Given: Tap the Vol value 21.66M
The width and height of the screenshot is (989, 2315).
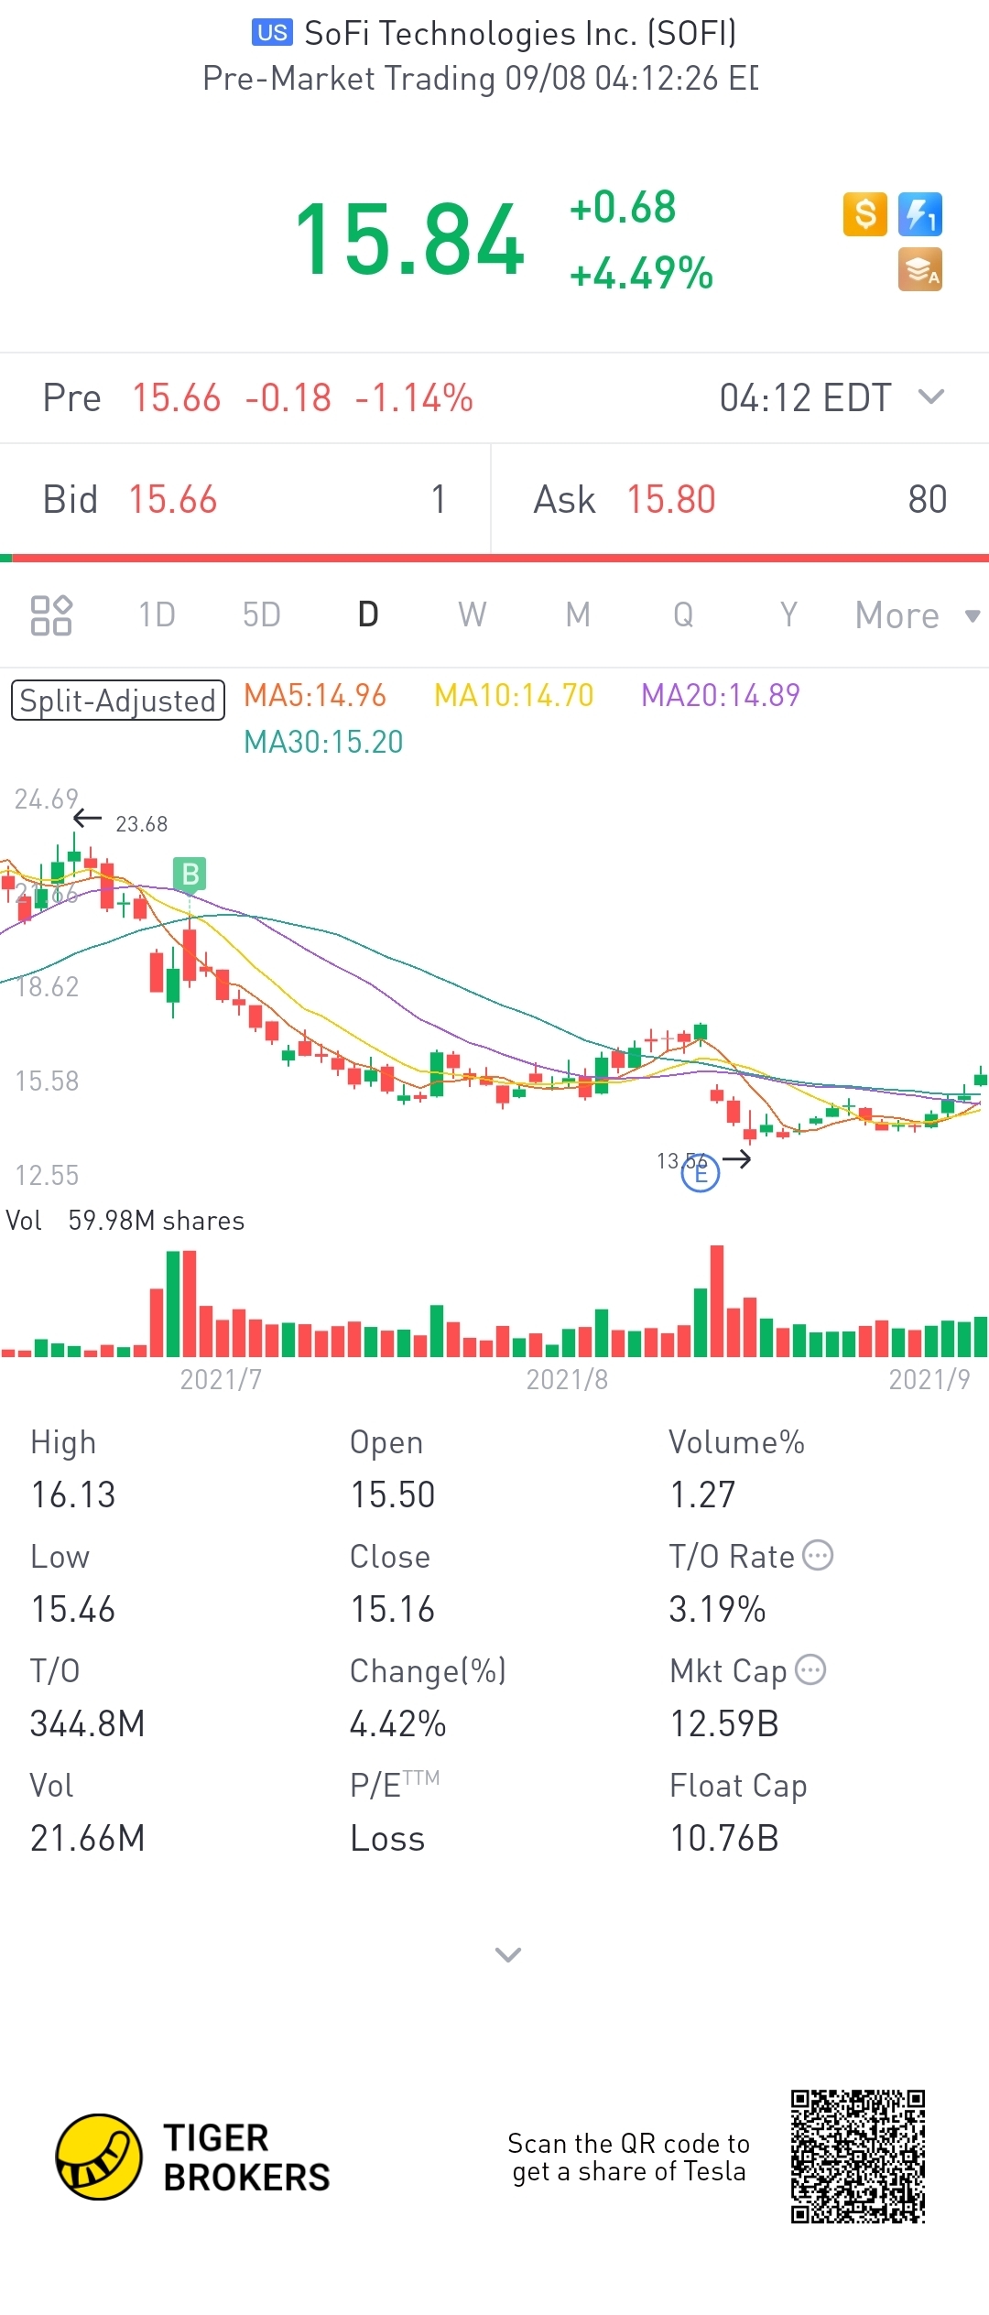Looking at the screenshot, I should click(x=88, y=1839).
